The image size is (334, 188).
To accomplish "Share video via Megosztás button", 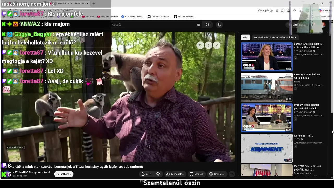I will click(x=175, y=174).
